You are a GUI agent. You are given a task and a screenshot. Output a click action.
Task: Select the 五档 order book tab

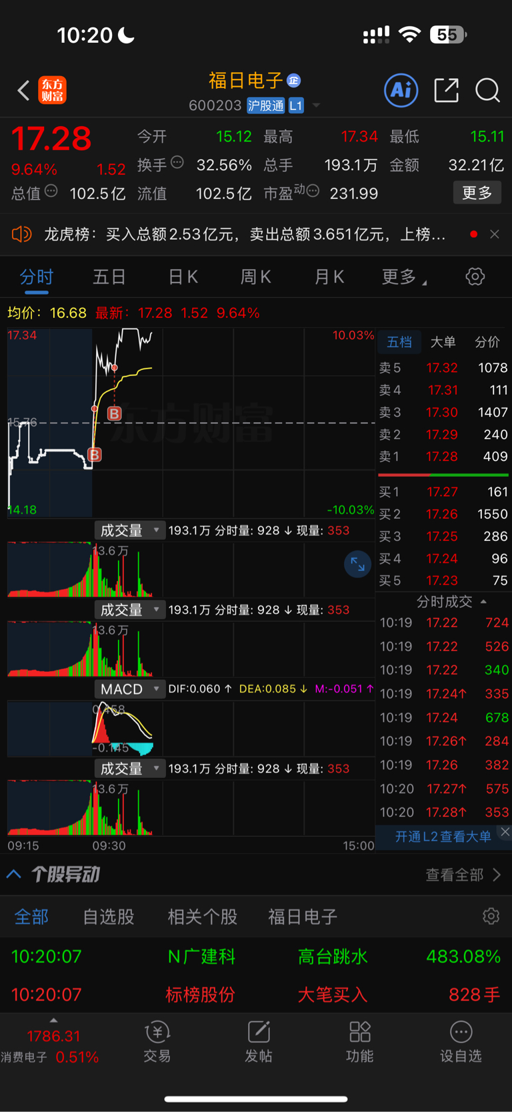(x=399, y=343)
